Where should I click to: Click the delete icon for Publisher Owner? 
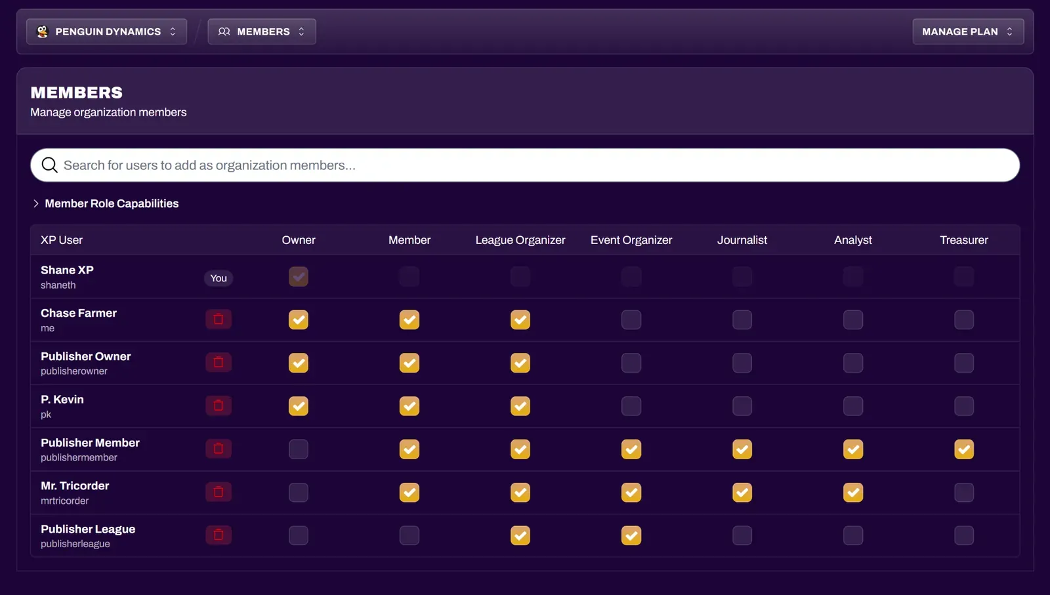(x=219, y=362)
